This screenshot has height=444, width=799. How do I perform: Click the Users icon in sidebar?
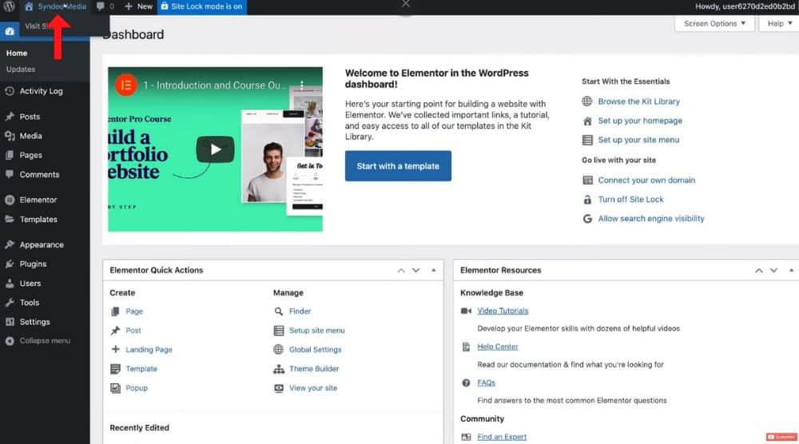pyautogui.click(x=10, y=283)
